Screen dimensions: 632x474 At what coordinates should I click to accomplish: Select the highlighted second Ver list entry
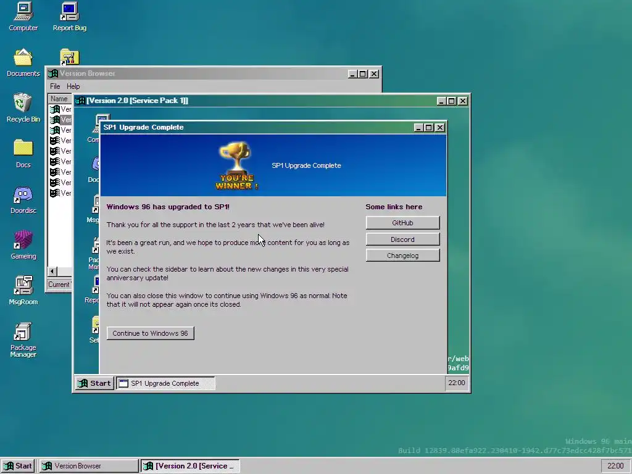[60, 120]
